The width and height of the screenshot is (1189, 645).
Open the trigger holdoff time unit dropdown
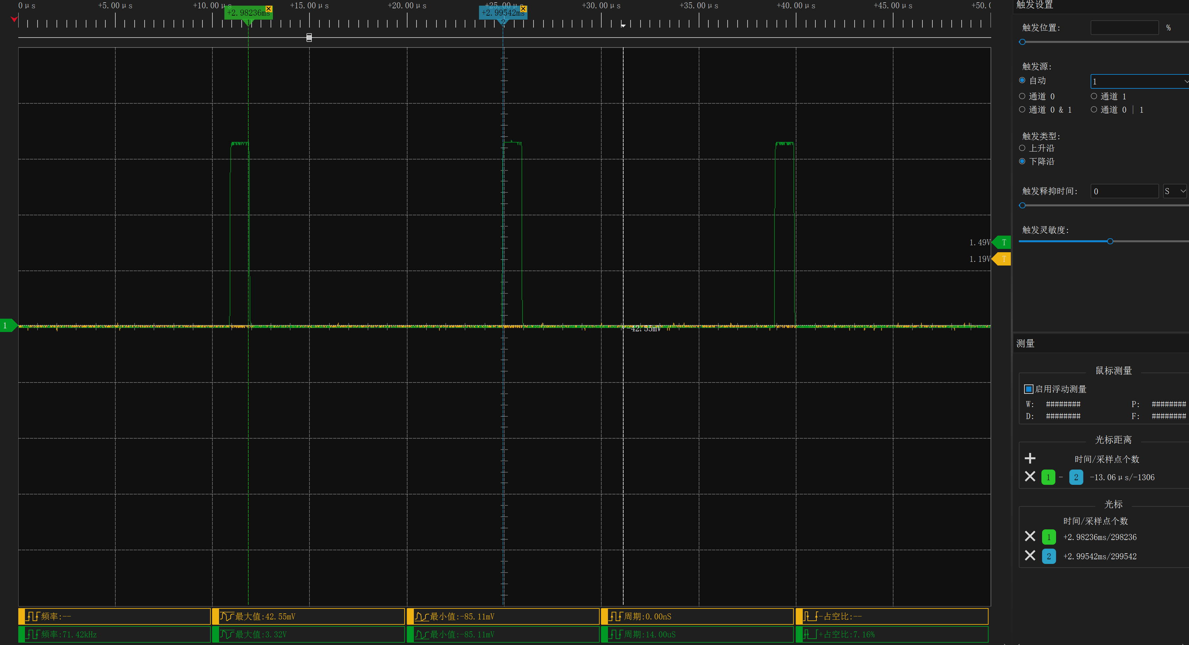coord(1174,191)
